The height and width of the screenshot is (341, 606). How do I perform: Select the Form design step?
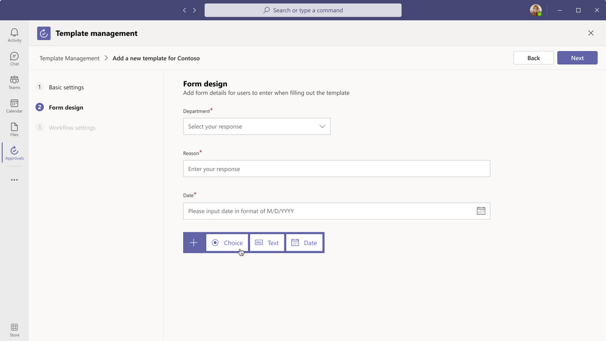coord(66,107)
